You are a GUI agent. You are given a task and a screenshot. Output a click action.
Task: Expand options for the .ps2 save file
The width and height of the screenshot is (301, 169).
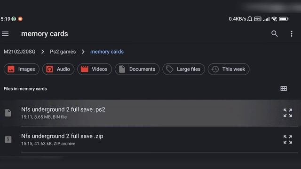pos(288,113)
